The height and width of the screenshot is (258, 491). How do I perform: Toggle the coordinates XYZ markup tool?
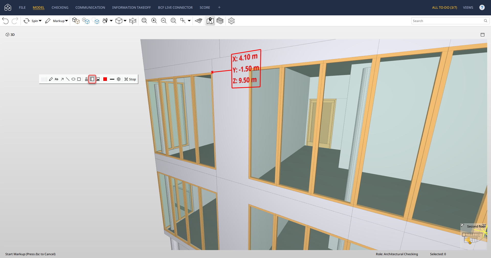tap(92, 79)
